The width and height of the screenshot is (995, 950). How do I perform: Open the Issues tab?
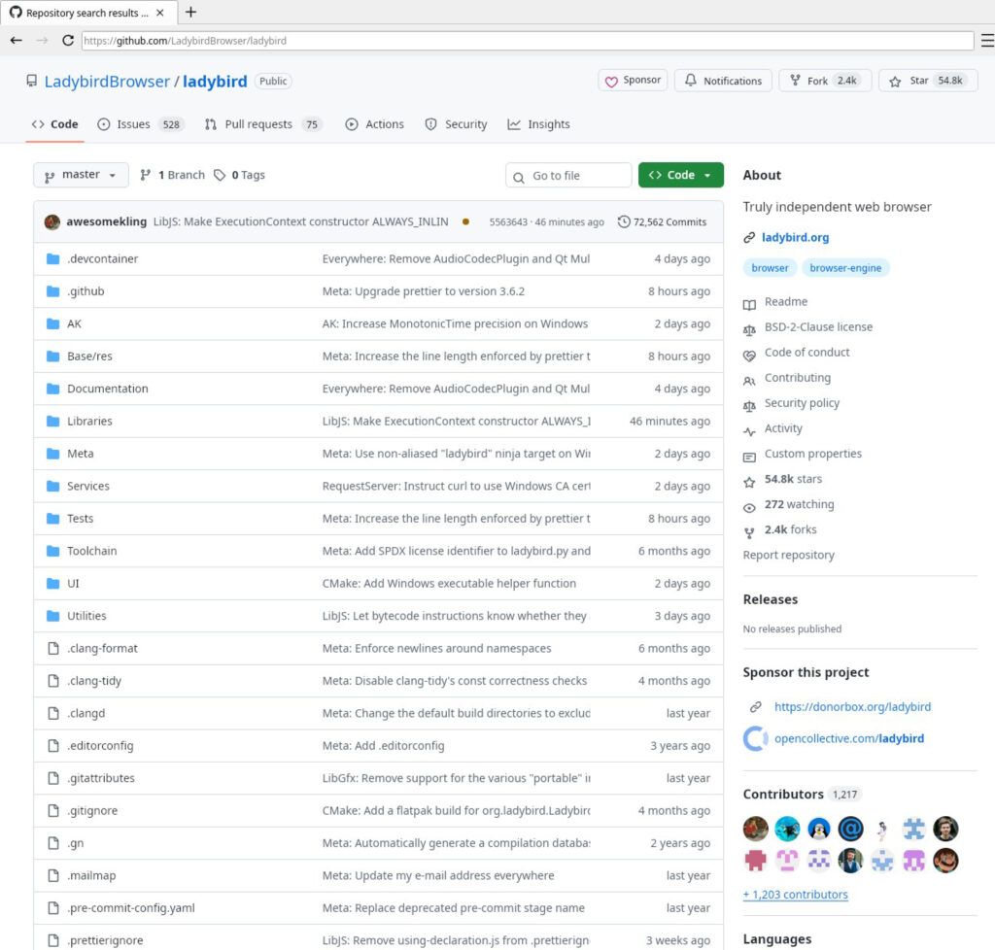click(x=140, y=124)
